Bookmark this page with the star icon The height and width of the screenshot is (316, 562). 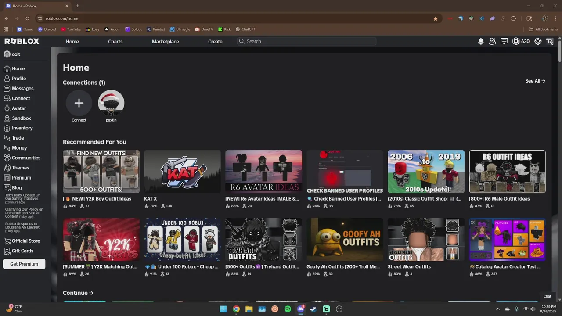(436, 18)
